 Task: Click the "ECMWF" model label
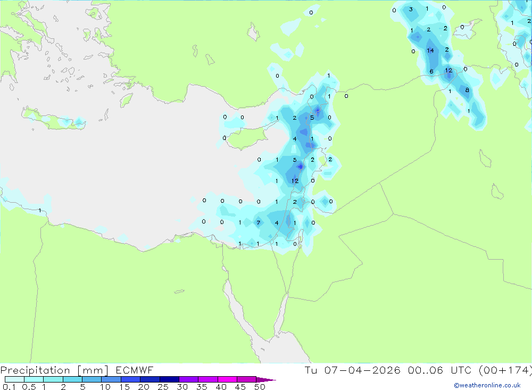pos(135,370)
